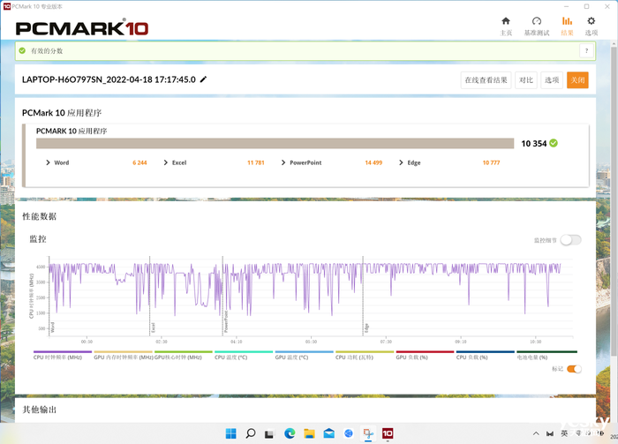Select the GPU core clock (MHz) legend

(184, 355)
